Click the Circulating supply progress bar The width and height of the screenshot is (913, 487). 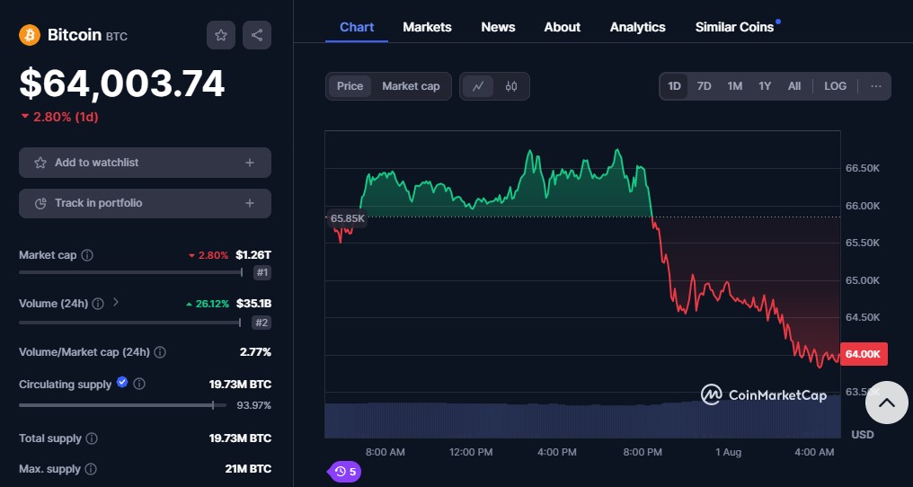[x=123, y=405]
